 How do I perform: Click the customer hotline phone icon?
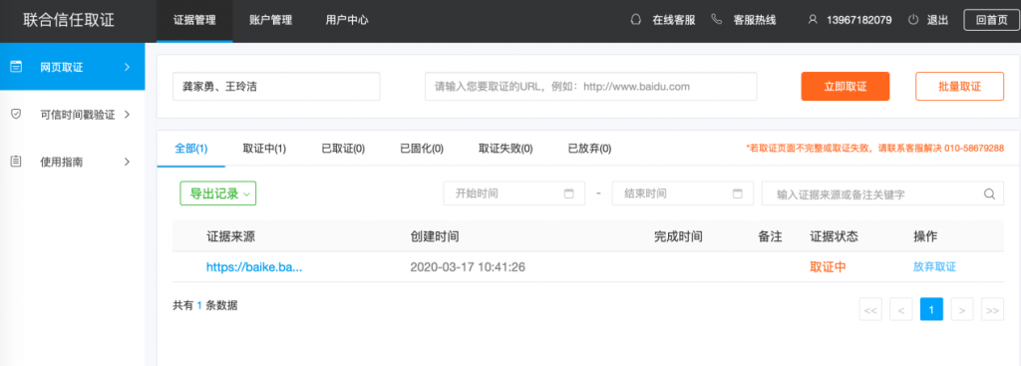click(717, 20)
